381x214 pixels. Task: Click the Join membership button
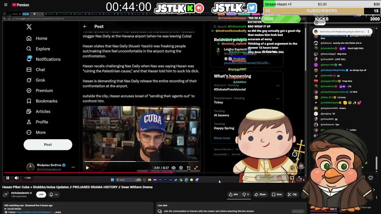click(x=41, y=194)
